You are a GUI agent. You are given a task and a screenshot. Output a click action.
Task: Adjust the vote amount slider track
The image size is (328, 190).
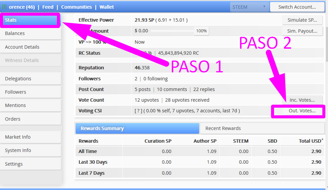172,31
